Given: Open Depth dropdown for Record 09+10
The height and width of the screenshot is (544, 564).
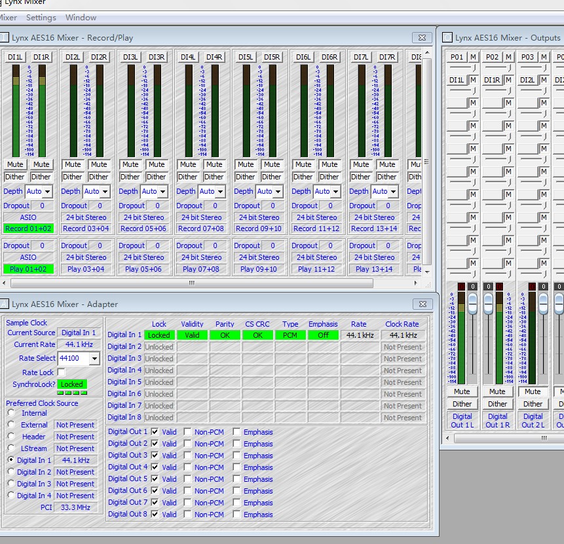Looking at the screenshot, I should [278, 192].
